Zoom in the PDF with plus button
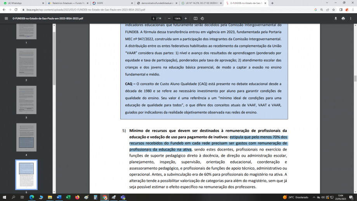357x201 pixels. tap(186, 19)
